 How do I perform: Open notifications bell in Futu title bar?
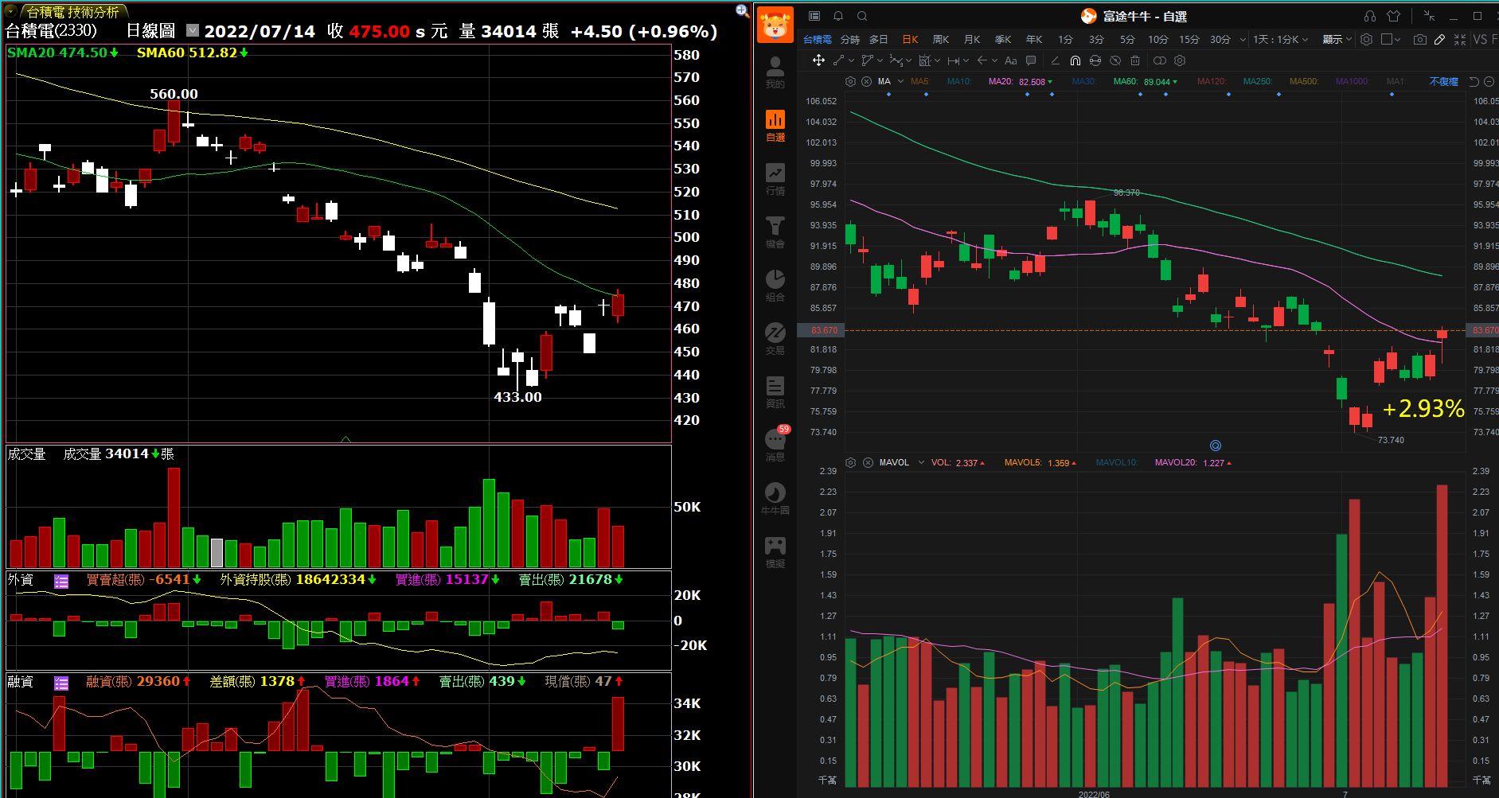838,16
